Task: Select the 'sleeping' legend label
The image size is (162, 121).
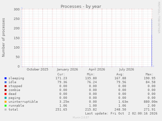Action: click(x=16, y=78)
